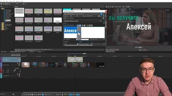
Task: Mute the audio track
Action: coord(16,69)
